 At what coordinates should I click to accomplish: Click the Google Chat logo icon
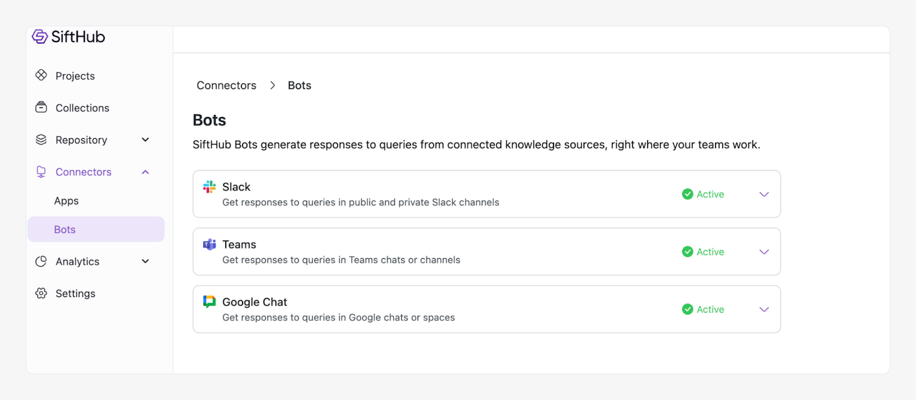210,302
